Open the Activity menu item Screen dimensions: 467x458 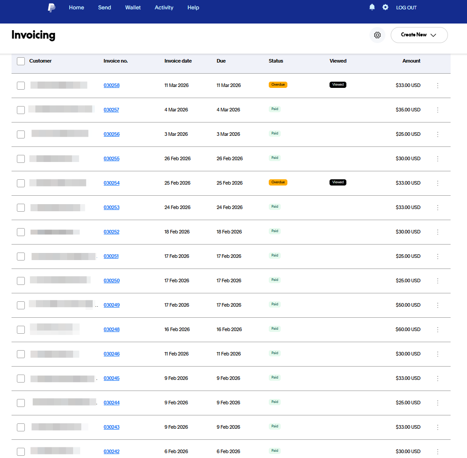point(164,8)
